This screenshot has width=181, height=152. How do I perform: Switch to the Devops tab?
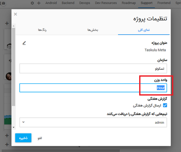(x=84, y=3)
